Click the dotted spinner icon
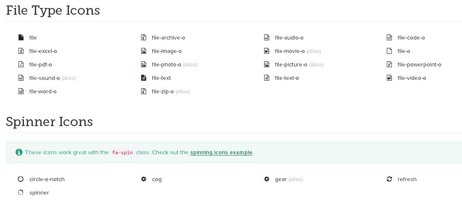Viewport: 462px width, 208px height. tap(21, 193)
